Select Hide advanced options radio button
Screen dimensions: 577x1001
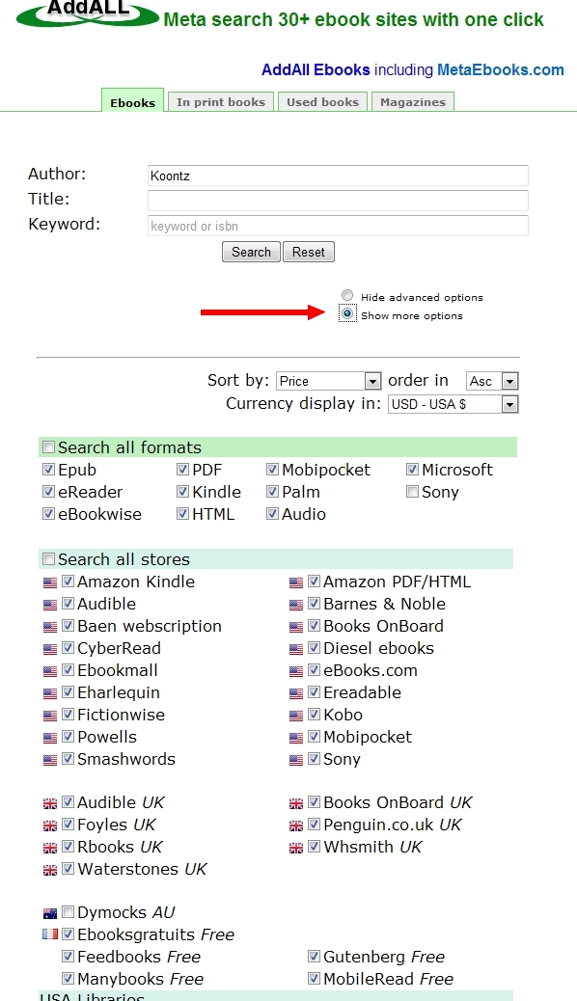pos(347,296)
